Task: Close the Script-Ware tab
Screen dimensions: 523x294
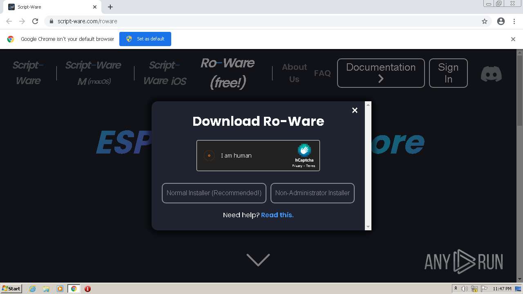Action: [95, 7]
